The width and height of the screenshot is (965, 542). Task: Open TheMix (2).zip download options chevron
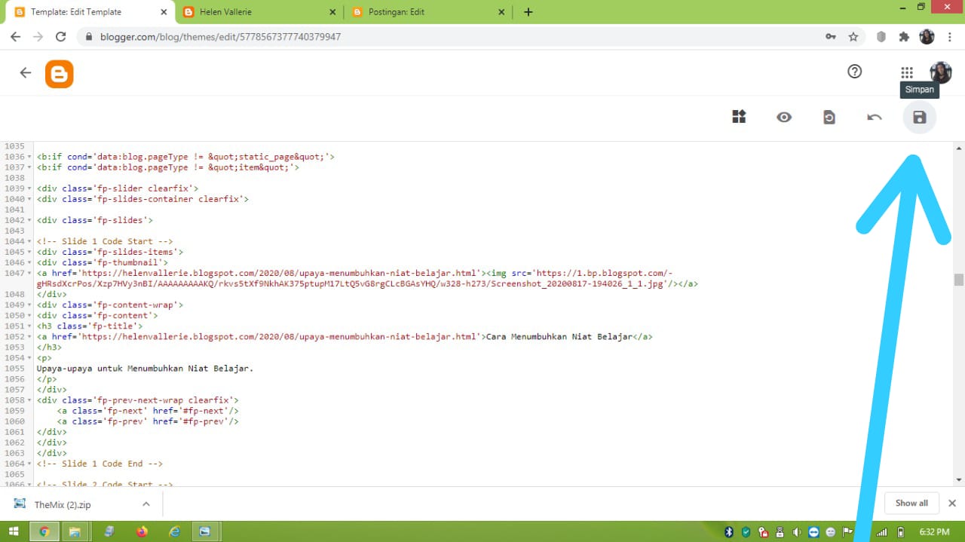[x=146, y=504]
